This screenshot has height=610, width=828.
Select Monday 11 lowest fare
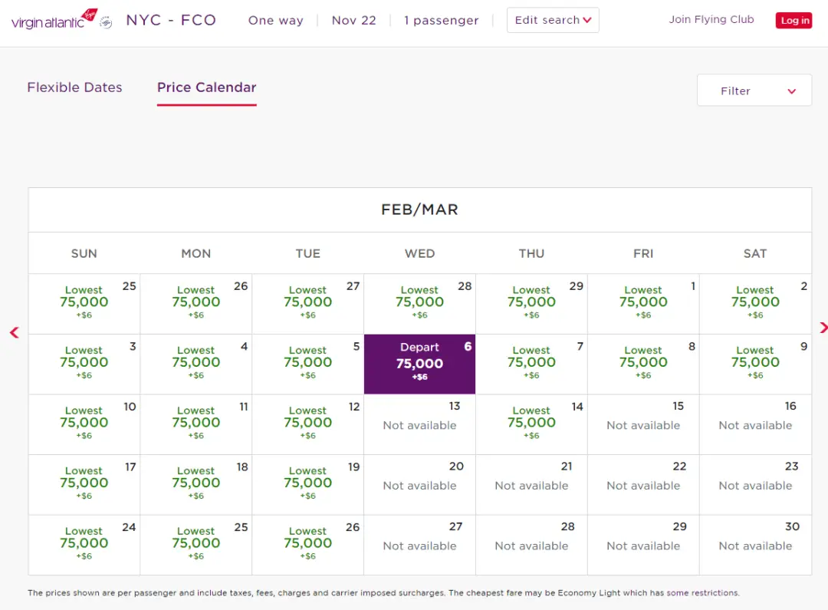tap(195, 424)
